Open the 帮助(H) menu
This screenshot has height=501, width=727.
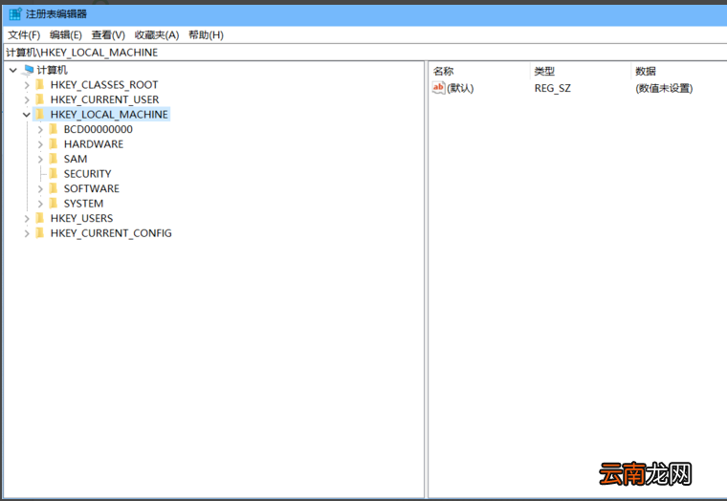coord(206,35)
